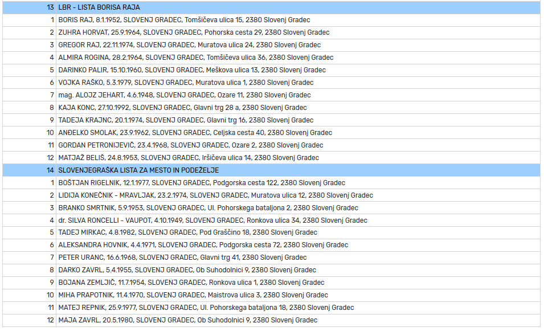
Task: Click the TADEJA KRAJNC row
Action: click(x=271, y=120)
